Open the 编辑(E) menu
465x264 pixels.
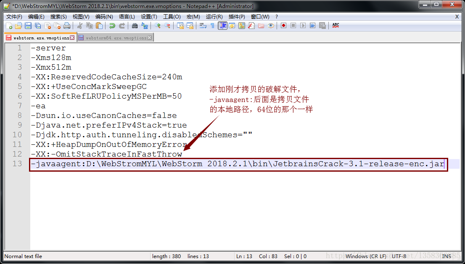pos(36,17)
